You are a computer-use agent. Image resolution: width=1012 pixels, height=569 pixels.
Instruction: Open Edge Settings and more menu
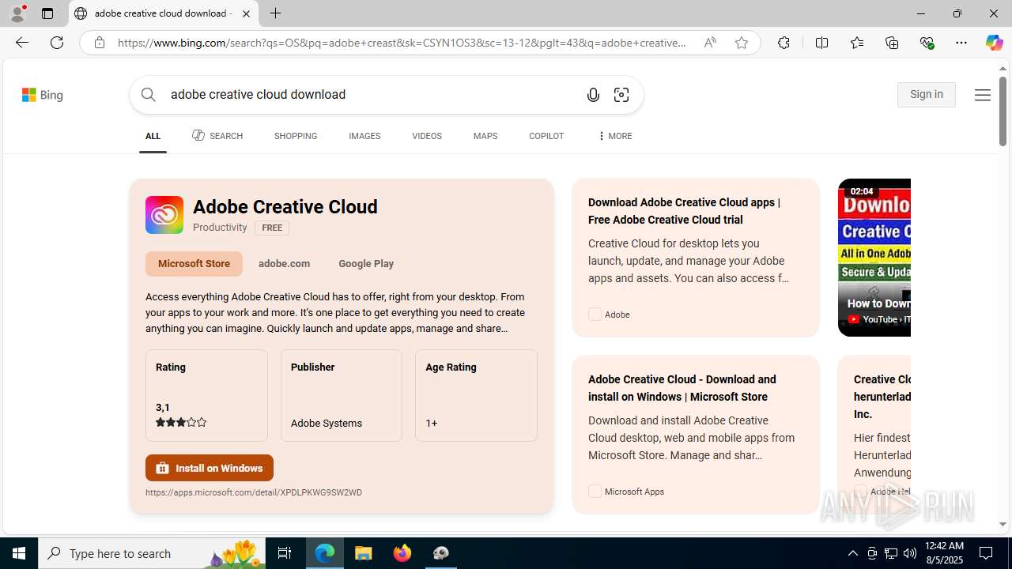click(x=961, y=43)
